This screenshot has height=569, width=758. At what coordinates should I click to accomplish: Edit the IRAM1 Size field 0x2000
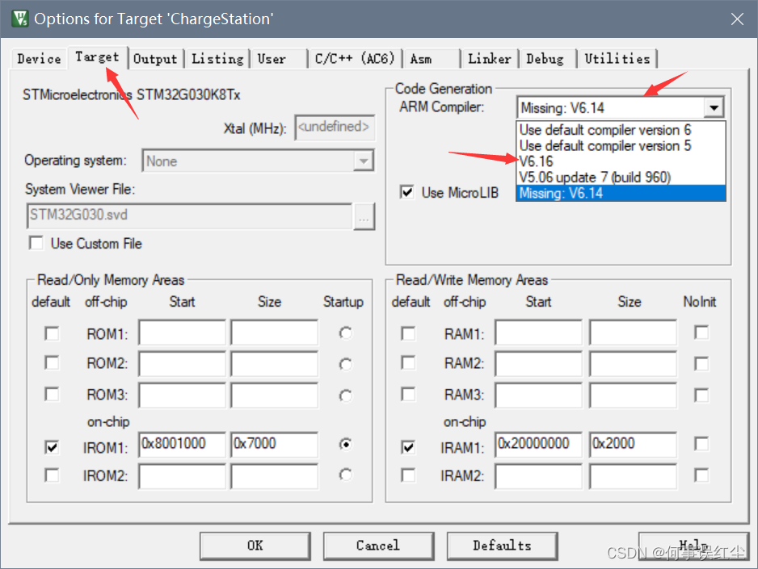[633, 444]
